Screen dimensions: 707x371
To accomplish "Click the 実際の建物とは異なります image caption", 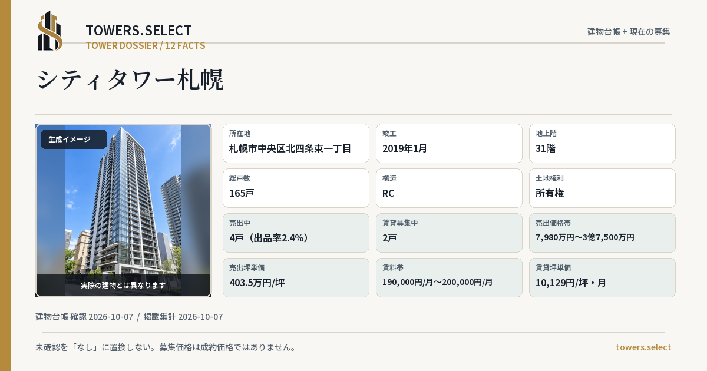I will tap(123, 285).
